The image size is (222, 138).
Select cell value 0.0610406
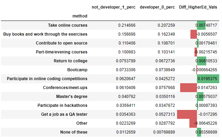[x=126, y=87]
